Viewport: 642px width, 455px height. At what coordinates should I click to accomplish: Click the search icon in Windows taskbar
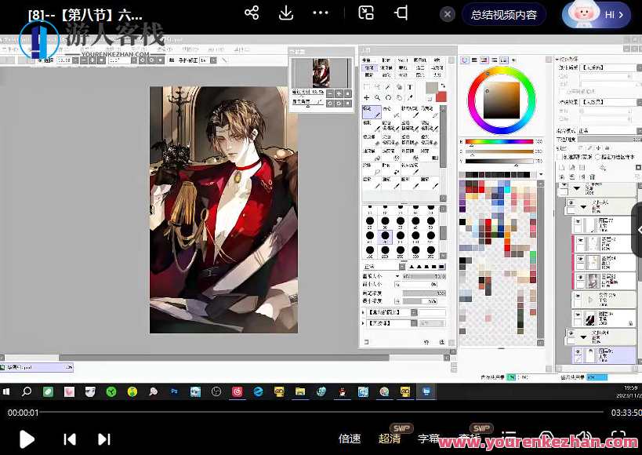[27, 391]
